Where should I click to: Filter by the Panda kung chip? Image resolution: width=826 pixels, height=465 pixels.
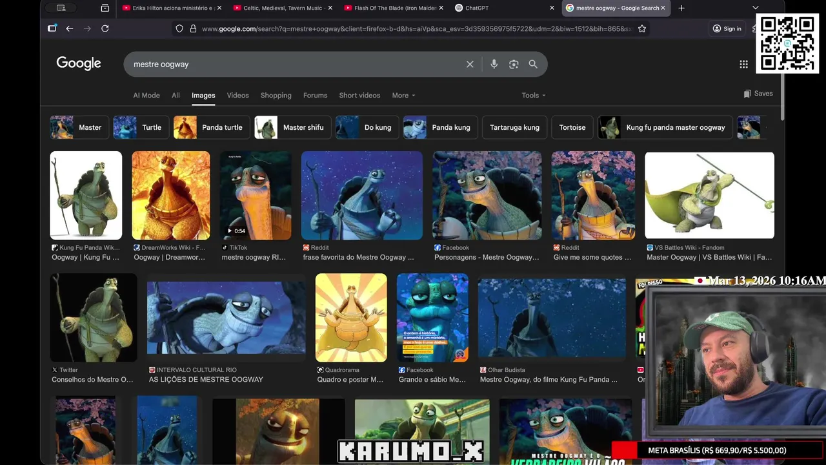click(x=441, y=127)
